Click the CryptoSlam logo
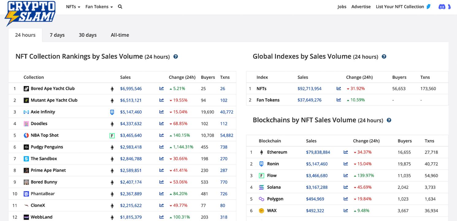Viewport: 457px width, 221px height. click(x=30, y=13)
